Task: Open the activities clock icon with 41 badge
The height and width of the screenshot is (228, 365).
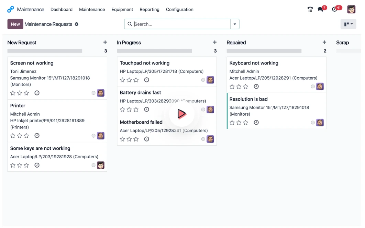Action: tap(335, 10)
